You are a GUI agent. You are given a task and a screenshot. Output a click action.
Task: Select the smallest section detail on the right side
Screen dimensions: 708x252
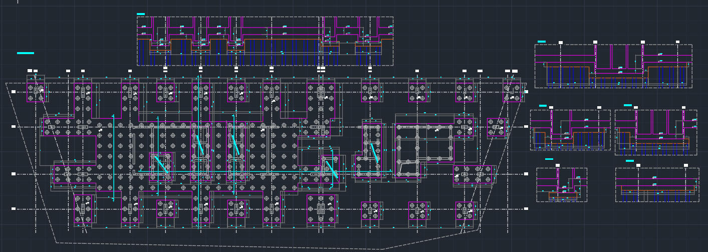pos(562,185)
